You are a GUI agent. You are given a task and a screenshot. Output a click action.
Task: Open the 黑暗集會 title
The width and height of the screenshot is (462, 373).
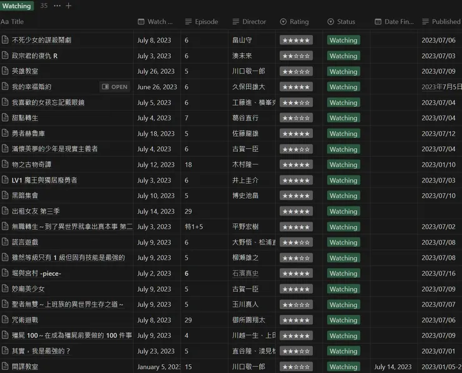pos(25,196)
